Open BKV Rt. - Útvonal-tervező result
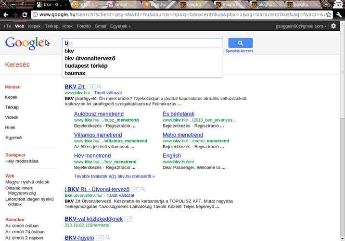Viewport: 345px width, 241px height. [x=97, y=190]
